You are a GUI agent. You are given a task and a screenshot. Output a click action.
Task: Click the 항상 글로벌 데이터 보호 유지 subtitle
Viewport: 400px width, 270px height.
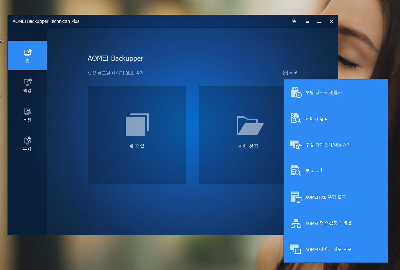(116, 73)
